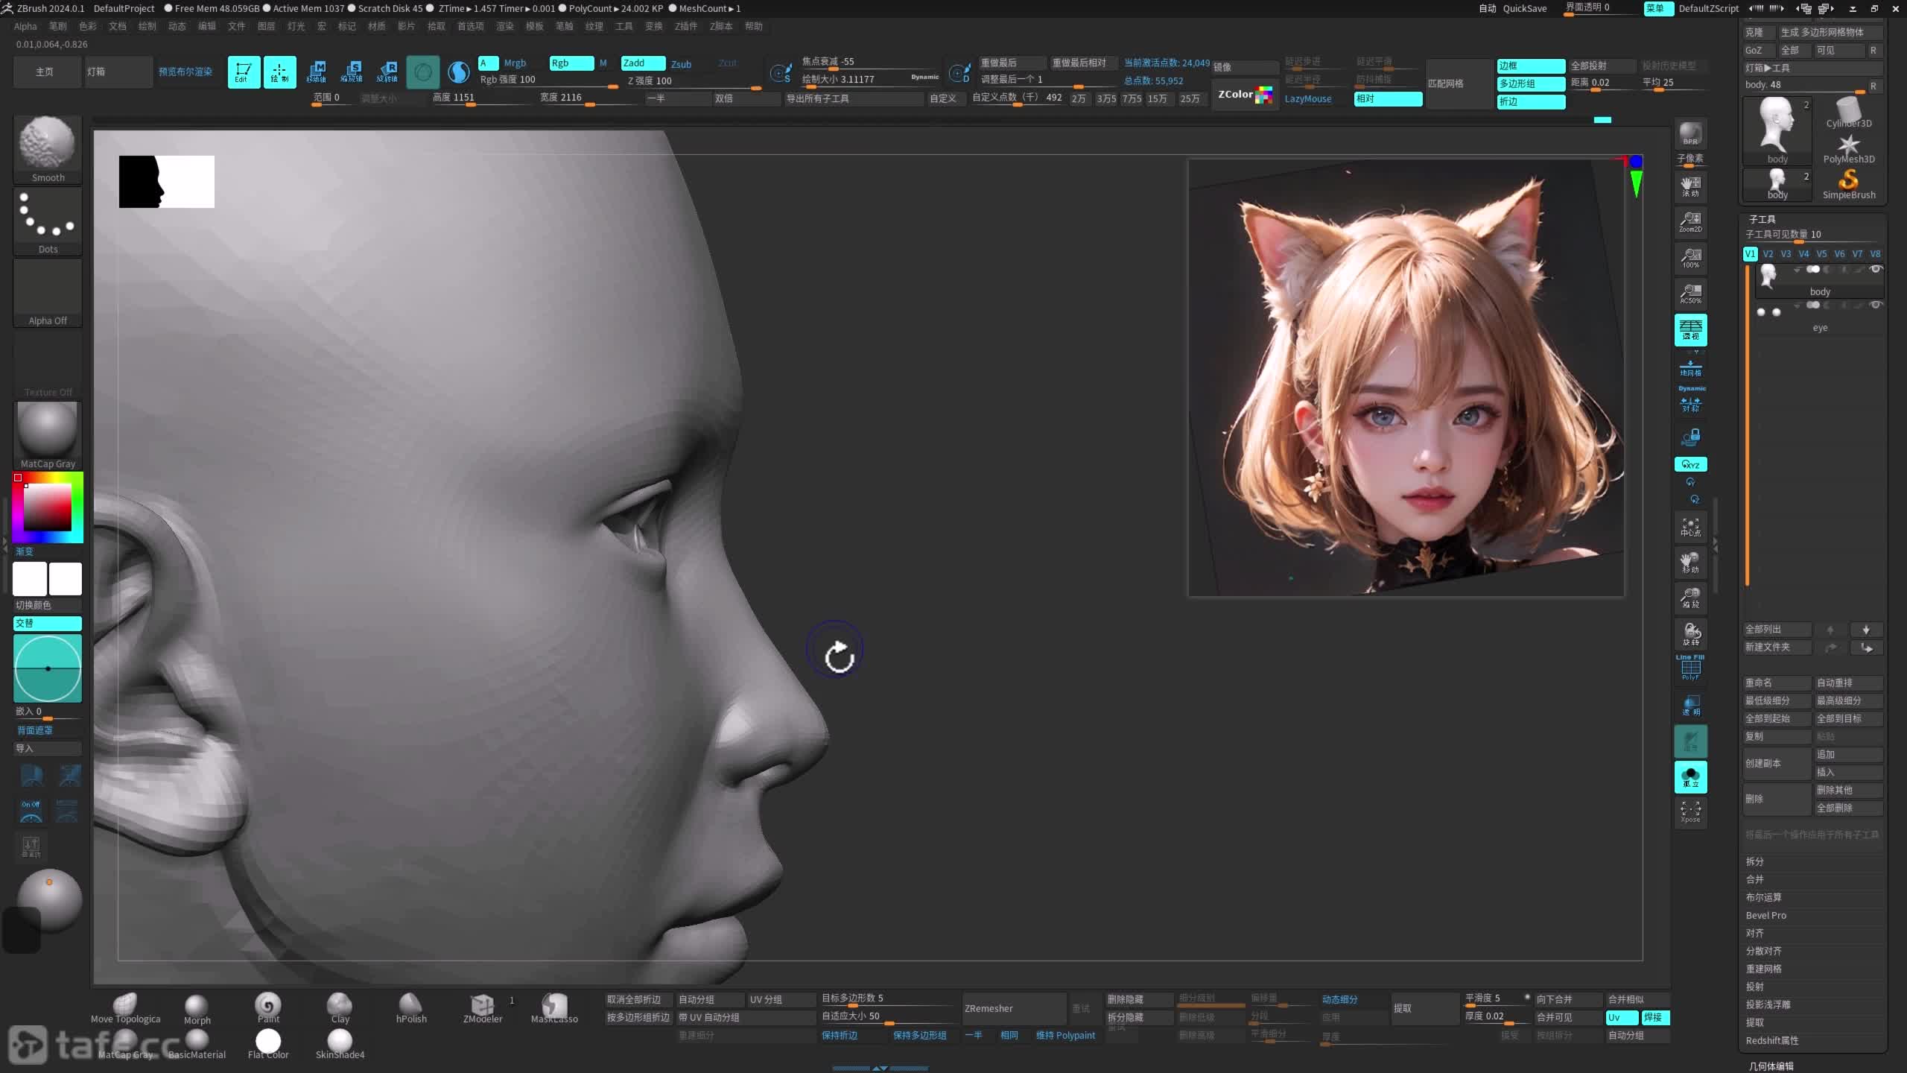This screenshot has width=1907, height=1073.
Task: Click the 100% actual size icon
Action: [1691, 258]
